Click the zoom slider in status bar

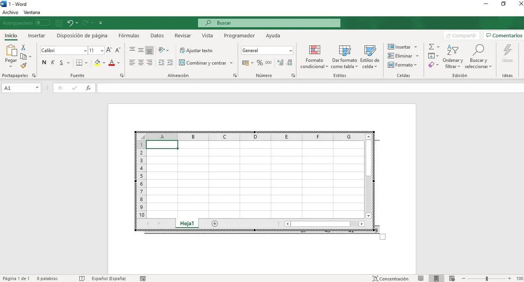click(x=487, y=278)
